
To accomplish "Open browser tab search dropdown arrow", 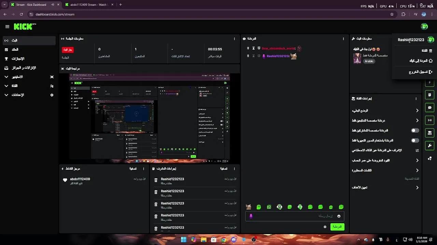I will [x=4, y=5].
